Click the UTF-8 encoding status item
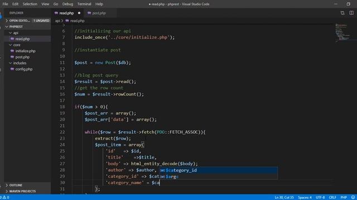This screenshot has width=357, height=200. (x=320, y=198)
